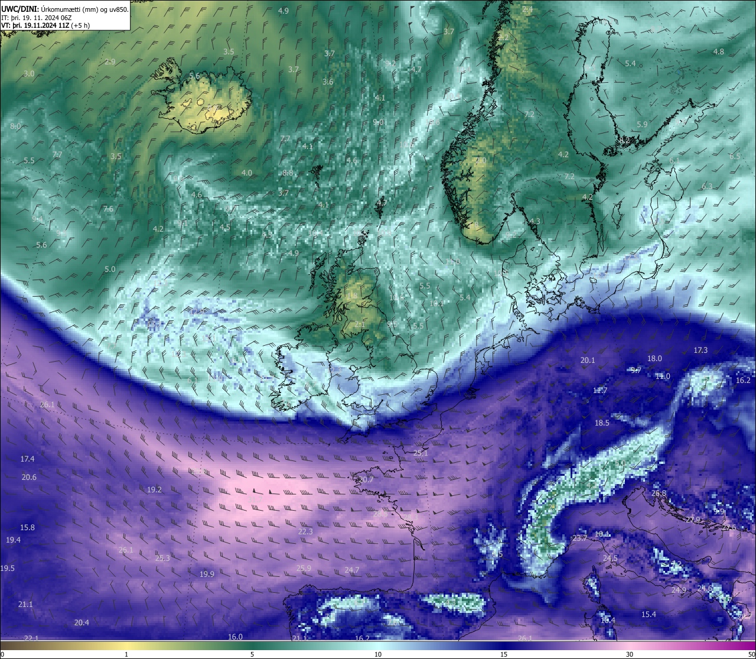Click the 23.7 value on the map
Viewport: 756px width, 659px height.
pos(580,538)
